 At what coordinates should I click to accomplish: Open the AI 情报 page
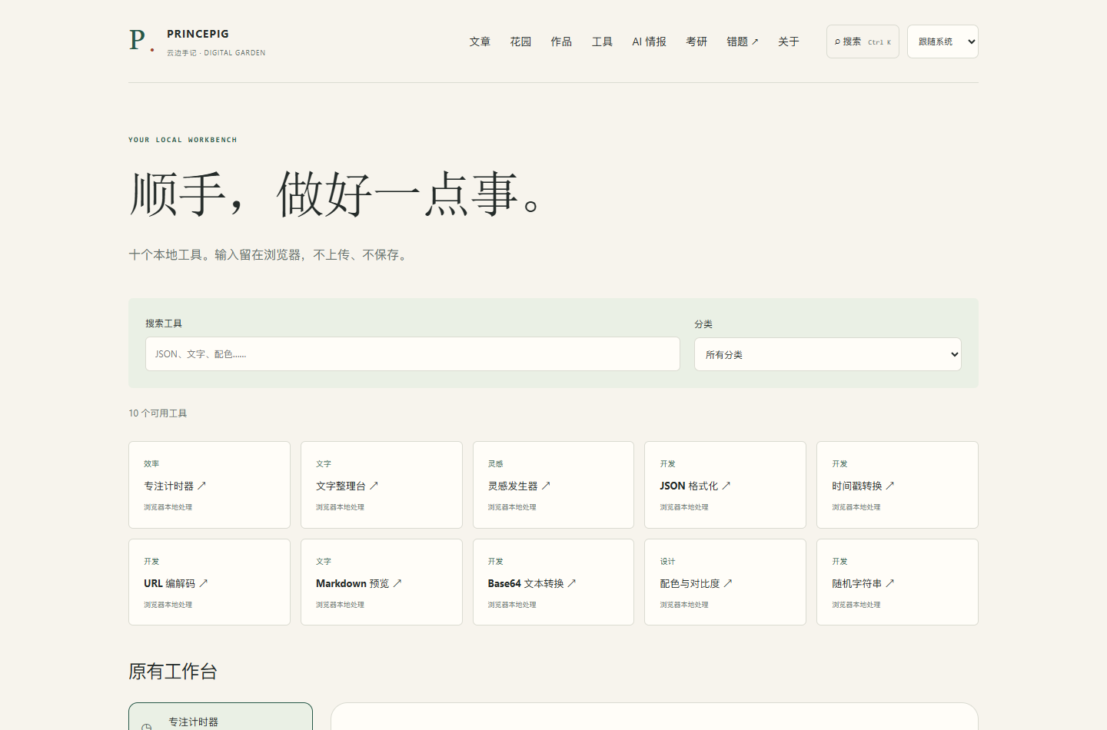tap(650, 41)
